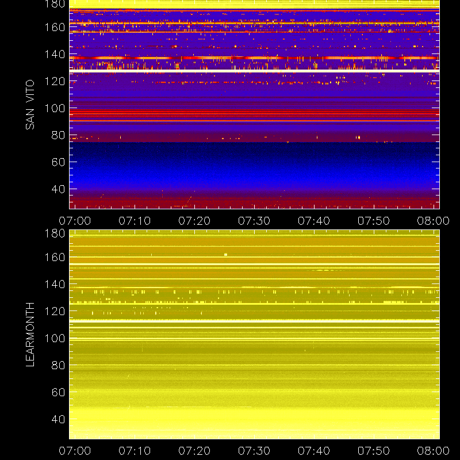Viewport: 460px width, 460px height.
Task: Pick 07:20 label under LEARMONTH plot
Action: click(x=194, y=451)
